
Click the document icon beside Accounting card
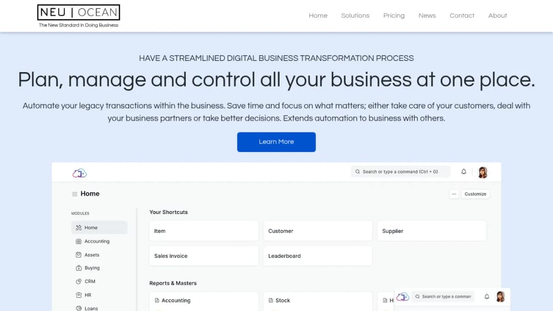pos(157,300)
